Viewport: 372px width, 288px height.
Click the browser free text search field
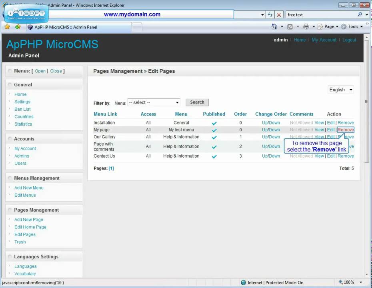pos(322,15)
